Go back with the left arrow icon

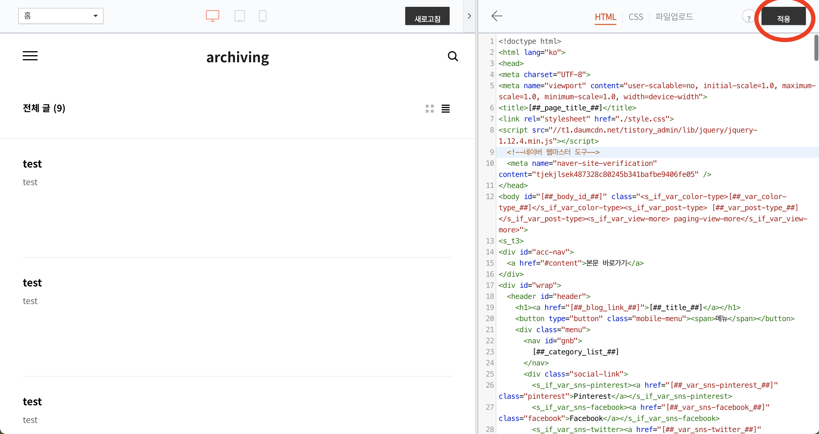point(497,16)
